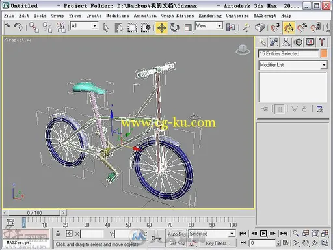Toggle Selection Lock padlock icon

point(58,234)
